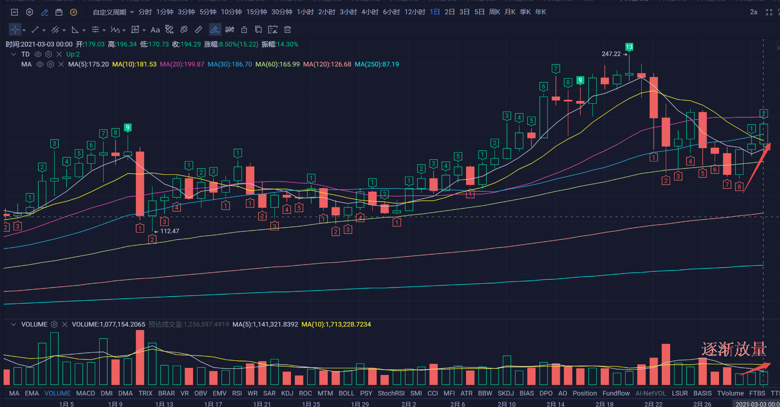
Task: Expand parallel channel tool options arrow
Action: 64,30
